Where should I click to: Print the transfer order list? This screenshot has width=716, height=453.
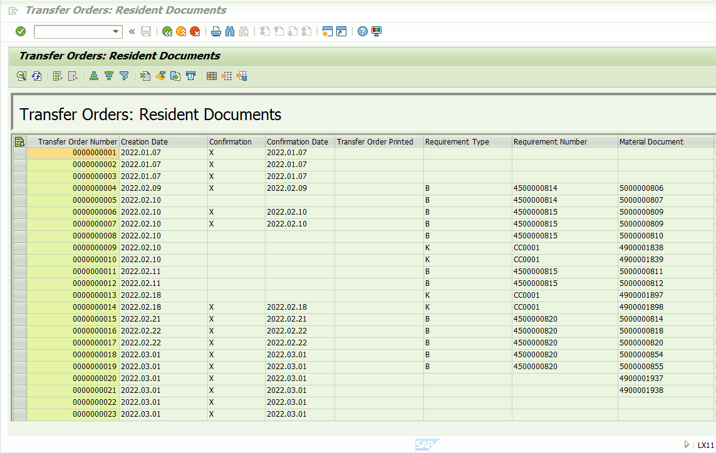(x=215, y=31)
